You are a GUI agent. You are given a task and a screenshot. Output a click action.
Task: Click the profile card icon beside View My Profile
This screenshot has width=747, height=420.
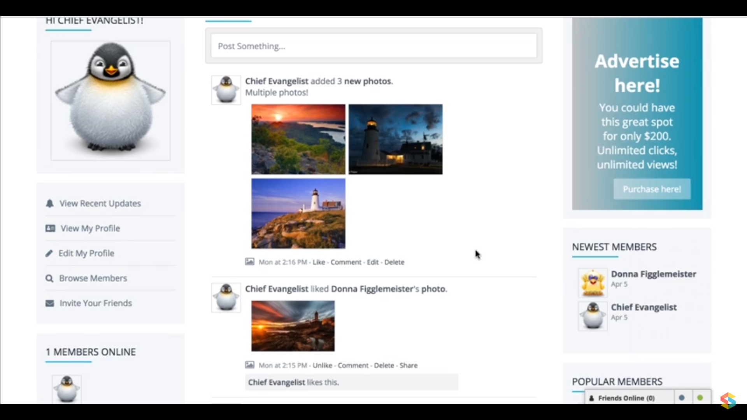click(50, 228)
